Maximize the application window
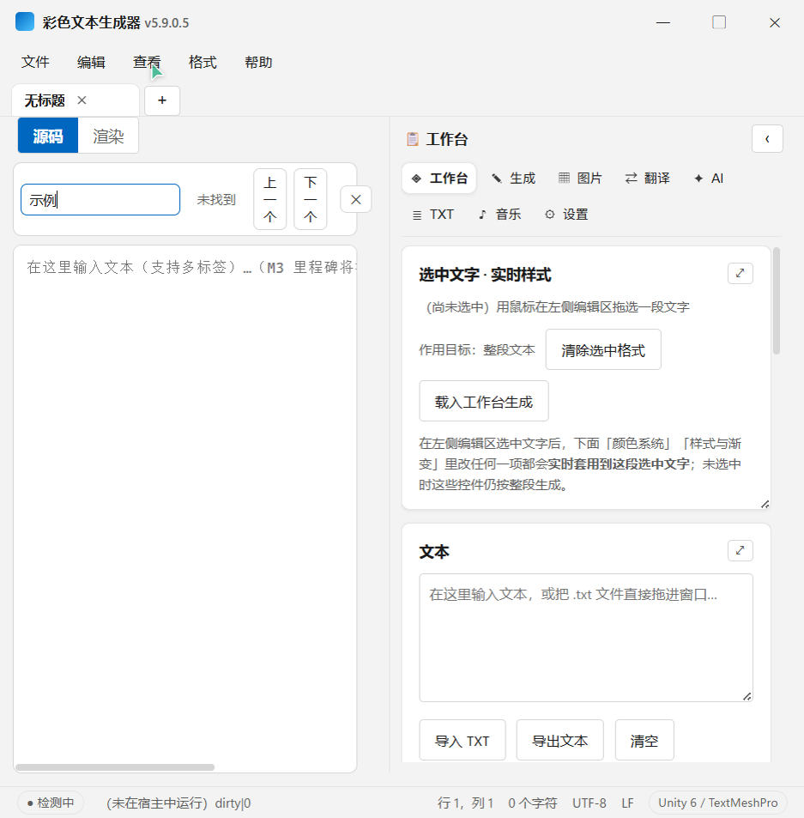The height and width of the screenshot is (818, 804). point(719,22)
